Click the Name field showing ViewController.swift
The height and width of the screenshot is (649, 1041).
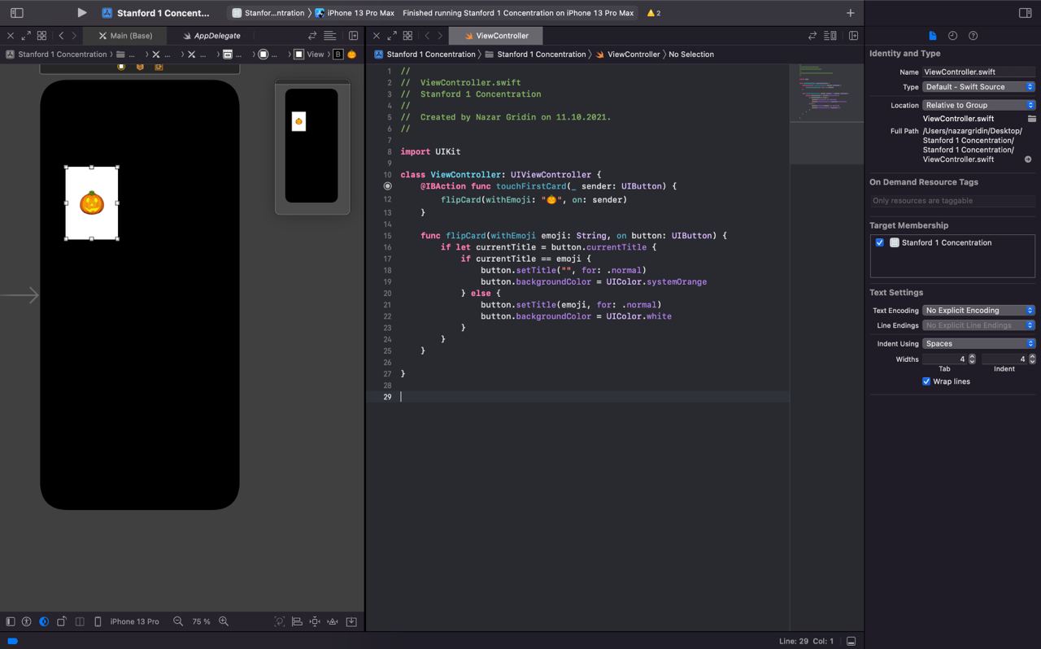[978, 72]
